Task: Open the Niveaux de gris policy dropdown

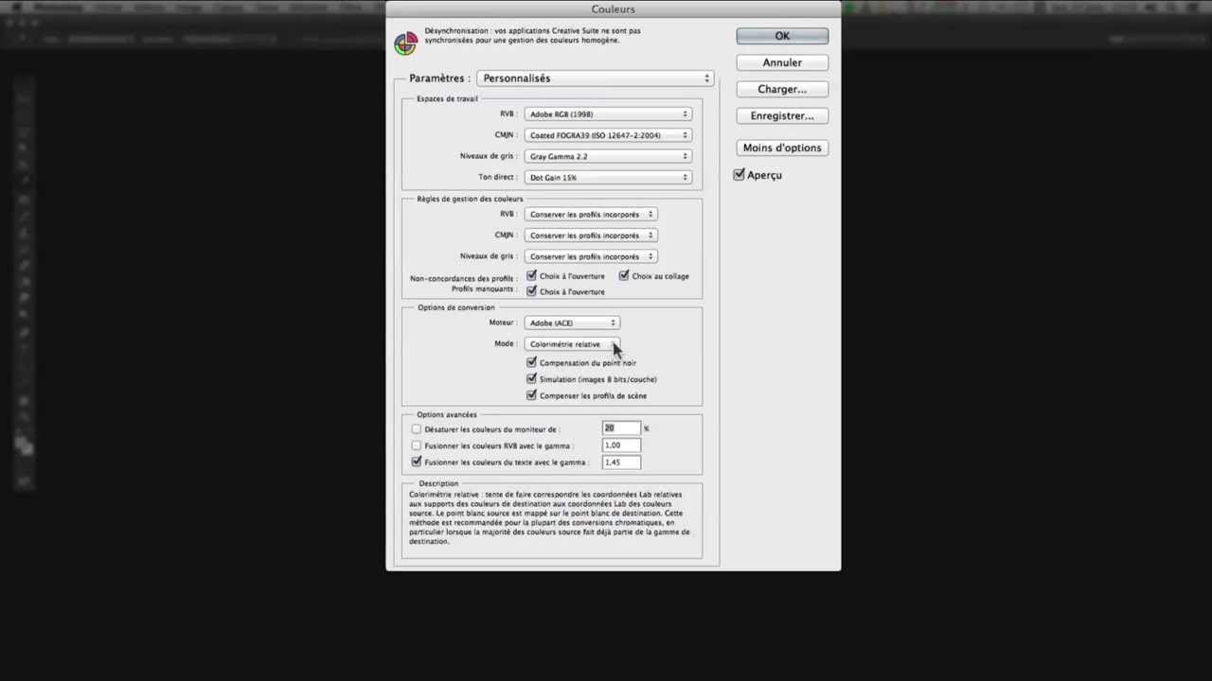Action: [x=591, y=256]
